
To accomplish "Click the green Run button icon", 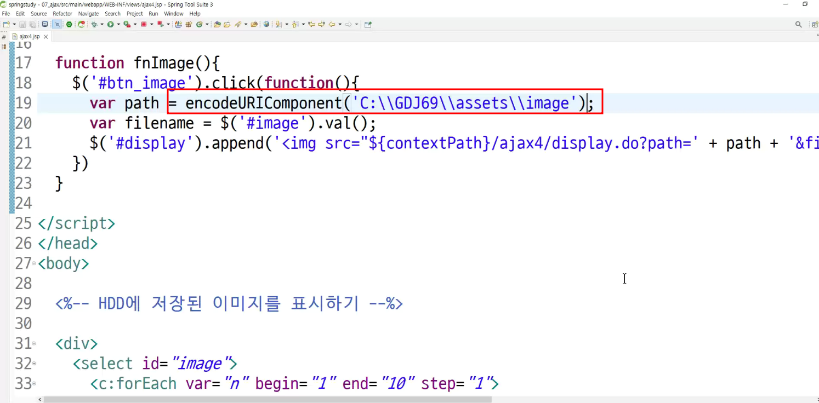I will (110, 24).
